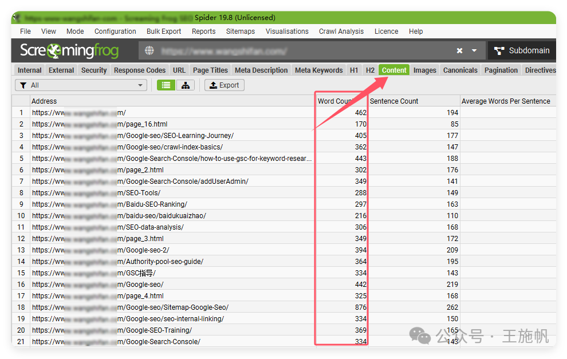Select the SEO-data-analysis address row
This screenshot has height=359, width=567.
coord(172,227)
